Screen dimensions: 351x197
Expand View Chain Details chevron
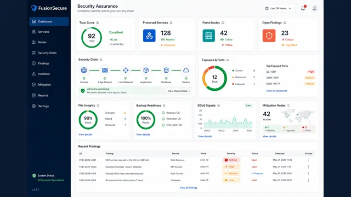[189, 91]
